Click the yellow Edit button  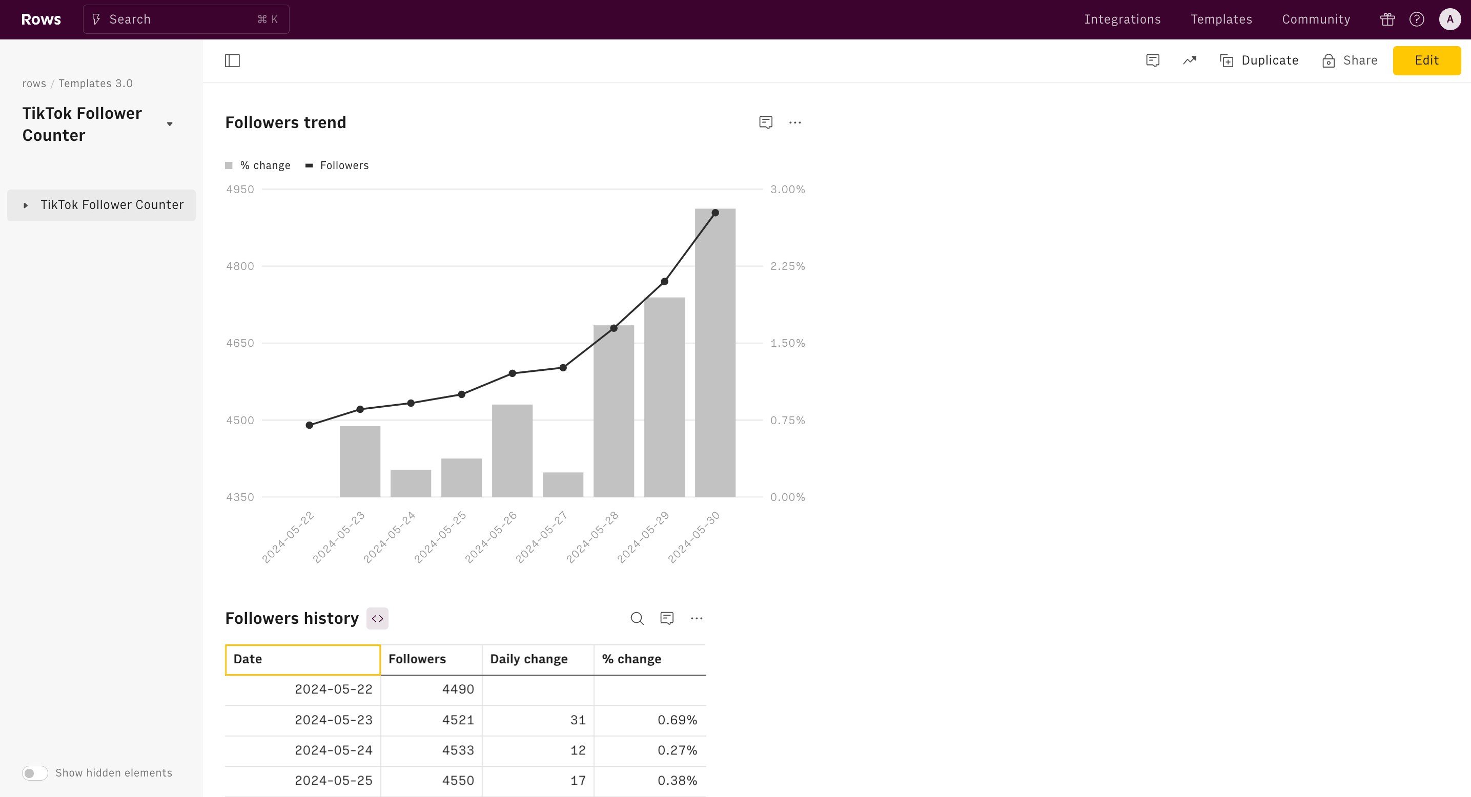point(1426,60)
